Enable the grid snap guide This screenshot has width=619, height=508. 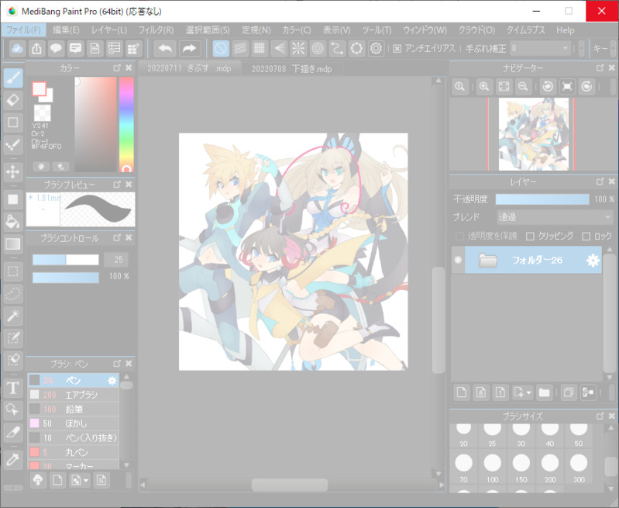point(260,48)
